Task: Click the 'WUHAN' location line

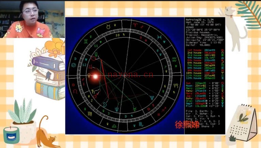Action: point(190,27)
